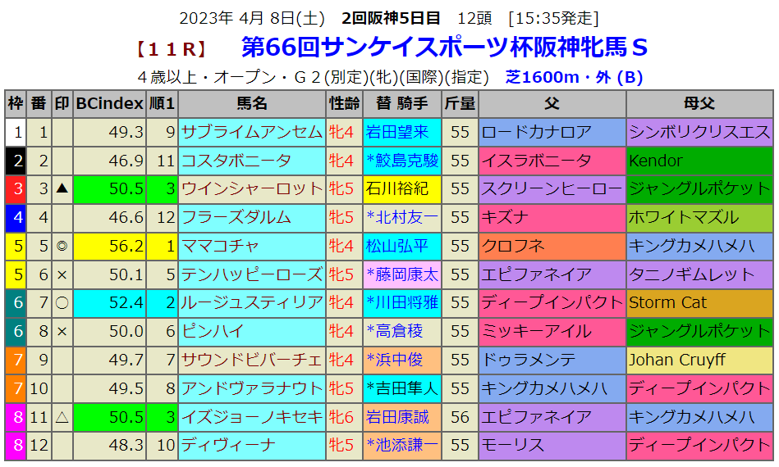Click the × mark in ピンハイ row

(x=62, y=331)
